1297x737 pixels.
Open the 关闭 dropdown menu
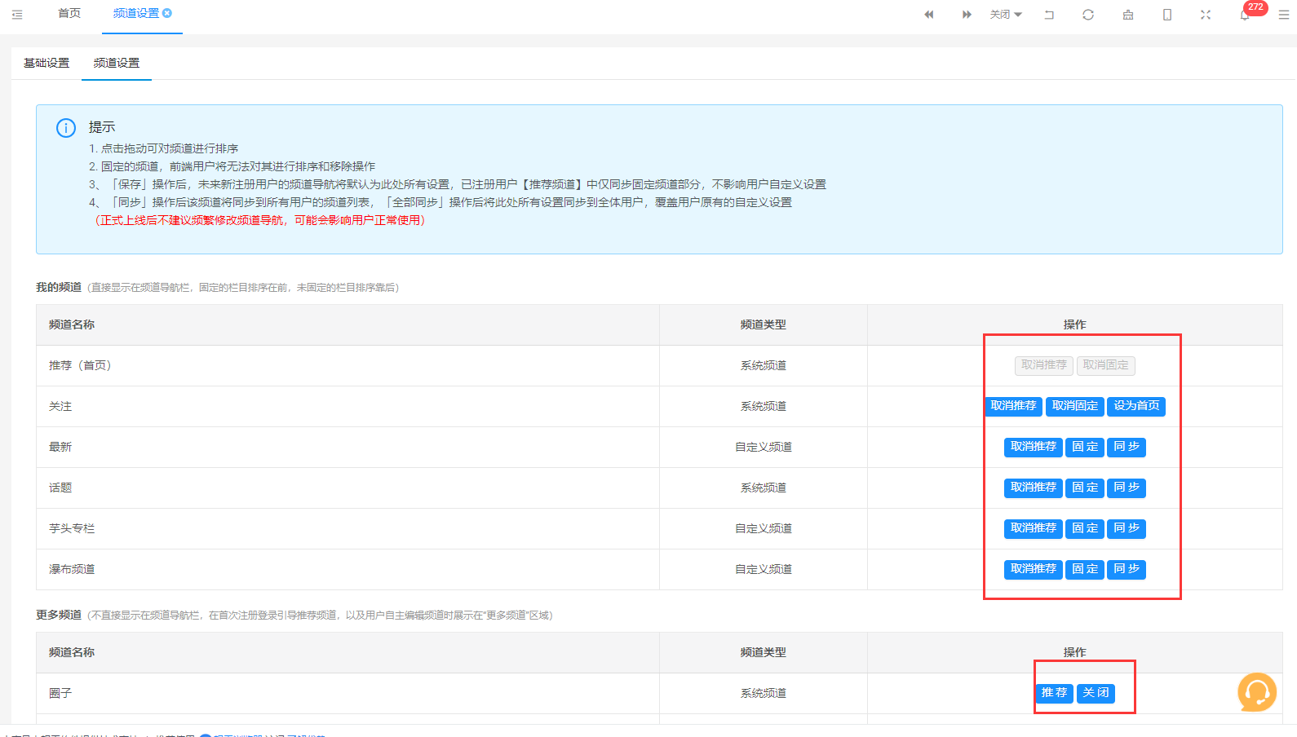(1006, 15)
